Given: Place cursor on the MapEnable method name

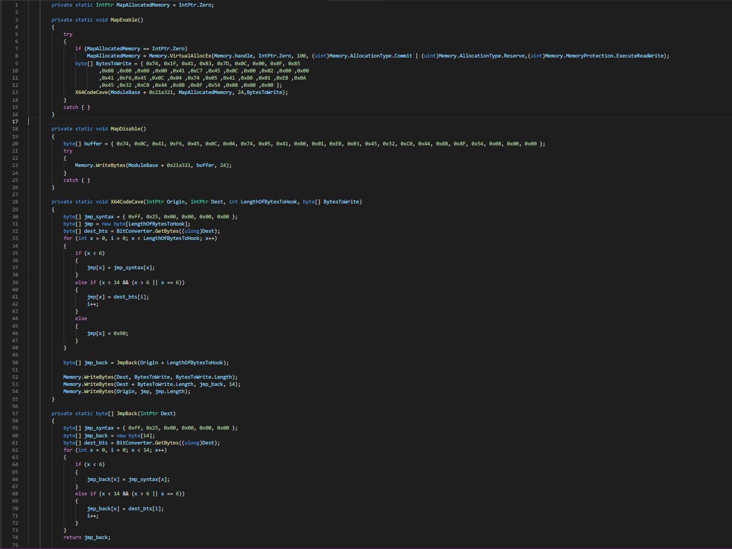Looking at the screenshot, I should coord(124,19).
